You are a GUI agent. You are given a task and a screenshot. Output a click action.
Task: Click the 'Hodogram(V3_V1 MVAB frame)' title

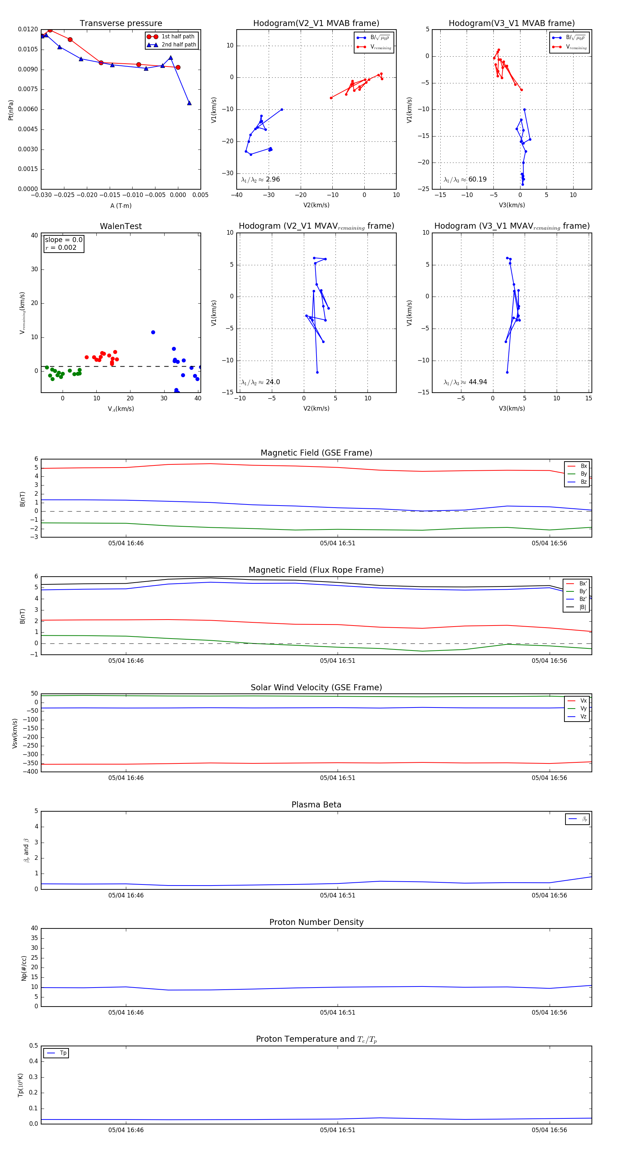pos(511,24)
